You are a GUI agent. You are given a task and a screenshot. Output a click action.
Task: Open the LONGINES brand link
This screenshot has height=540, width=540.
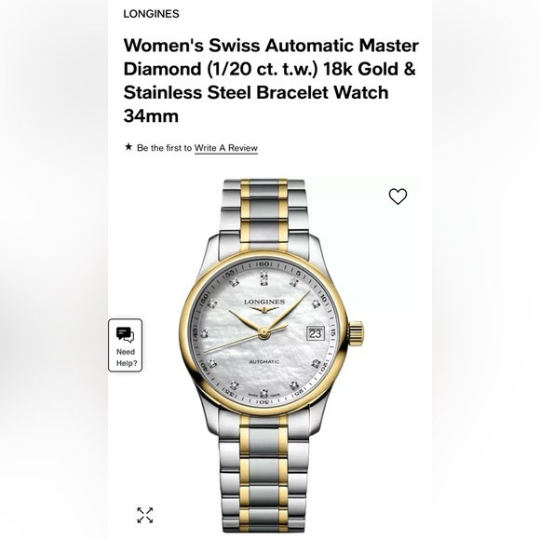pos(151,14)
